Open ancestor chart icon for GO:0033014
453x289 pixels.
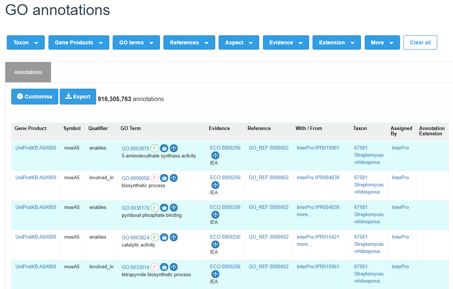[174, 267]
